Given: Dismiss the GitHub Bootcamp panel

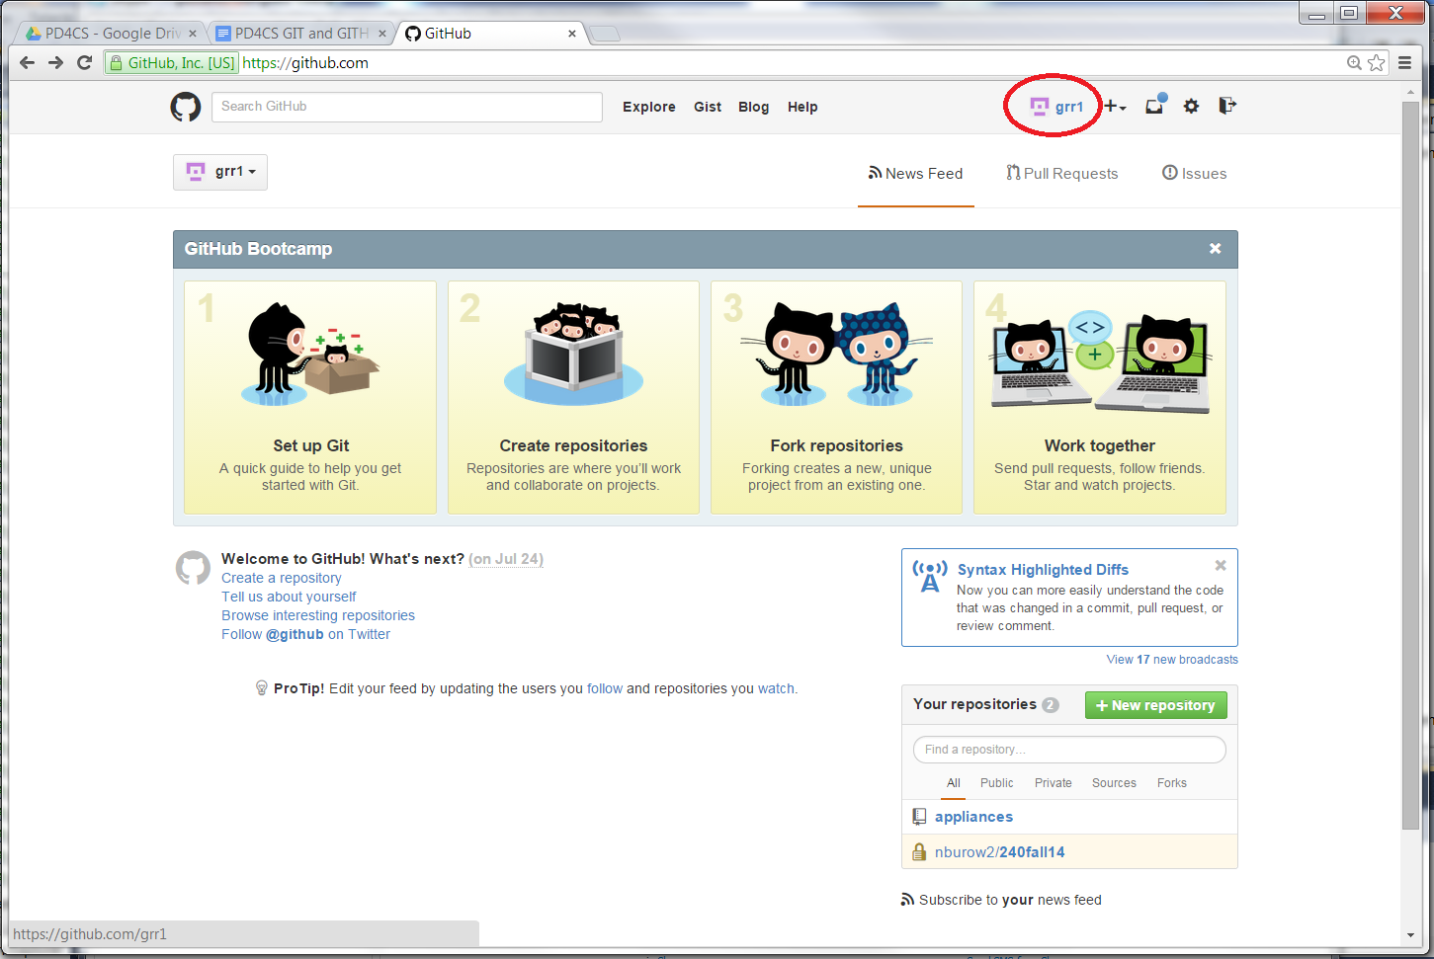Looking at the screenshot, I should tap(1216, 249).
